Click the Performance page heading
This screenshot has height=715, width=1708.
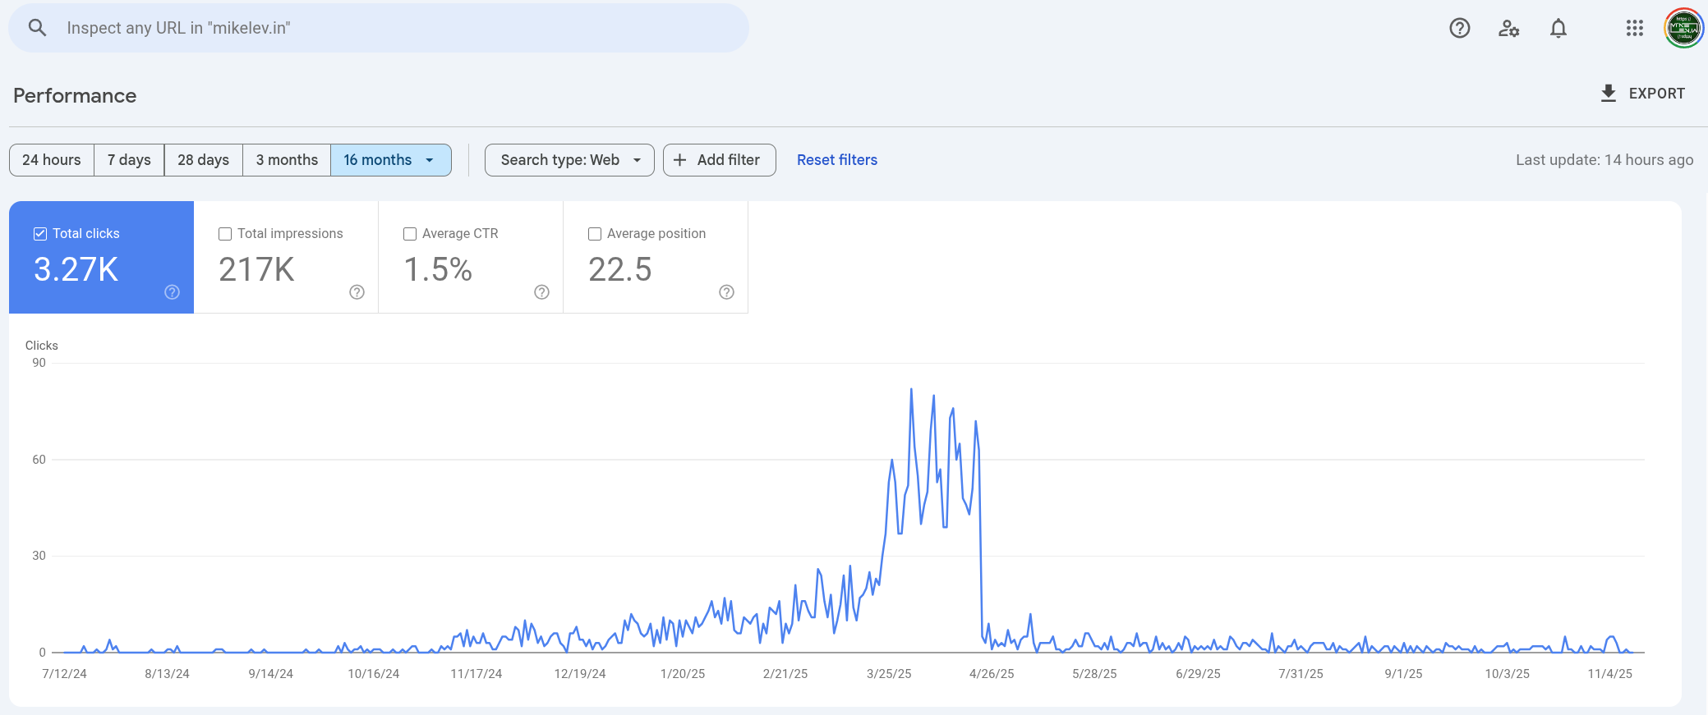[75, 96]
